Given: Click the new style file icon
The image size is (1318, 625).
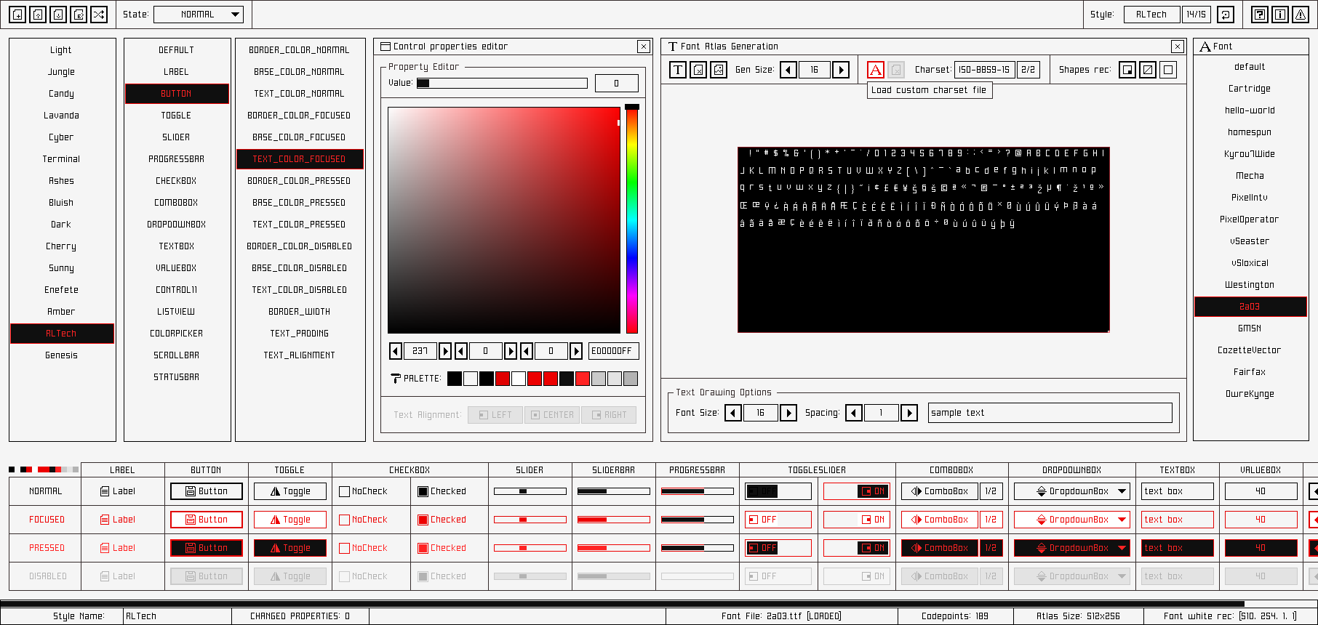Looking at the screenshot, I should tap(17, 15).
